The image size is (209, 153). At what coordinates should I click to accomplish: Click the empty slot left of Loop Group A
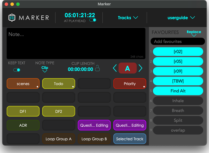pos(23,139)
